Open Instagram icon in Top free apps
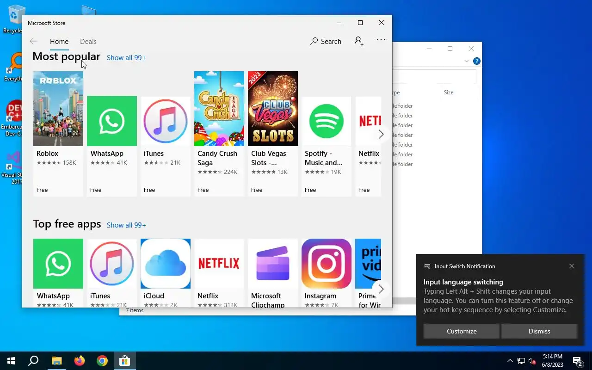The image size is (592, 370). tap(327, 264)
